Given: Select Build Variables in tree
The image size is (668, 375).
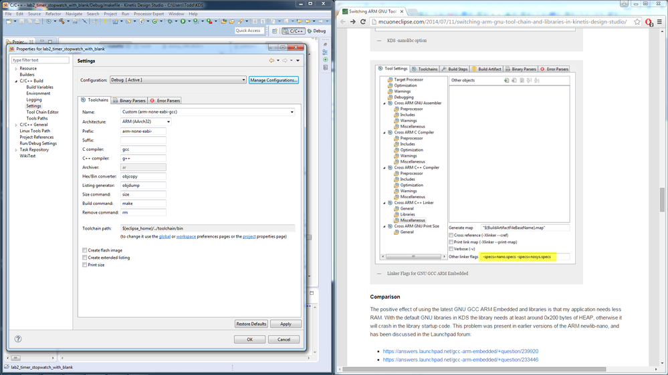Looking at the screenshot, I should coord(39,87).
